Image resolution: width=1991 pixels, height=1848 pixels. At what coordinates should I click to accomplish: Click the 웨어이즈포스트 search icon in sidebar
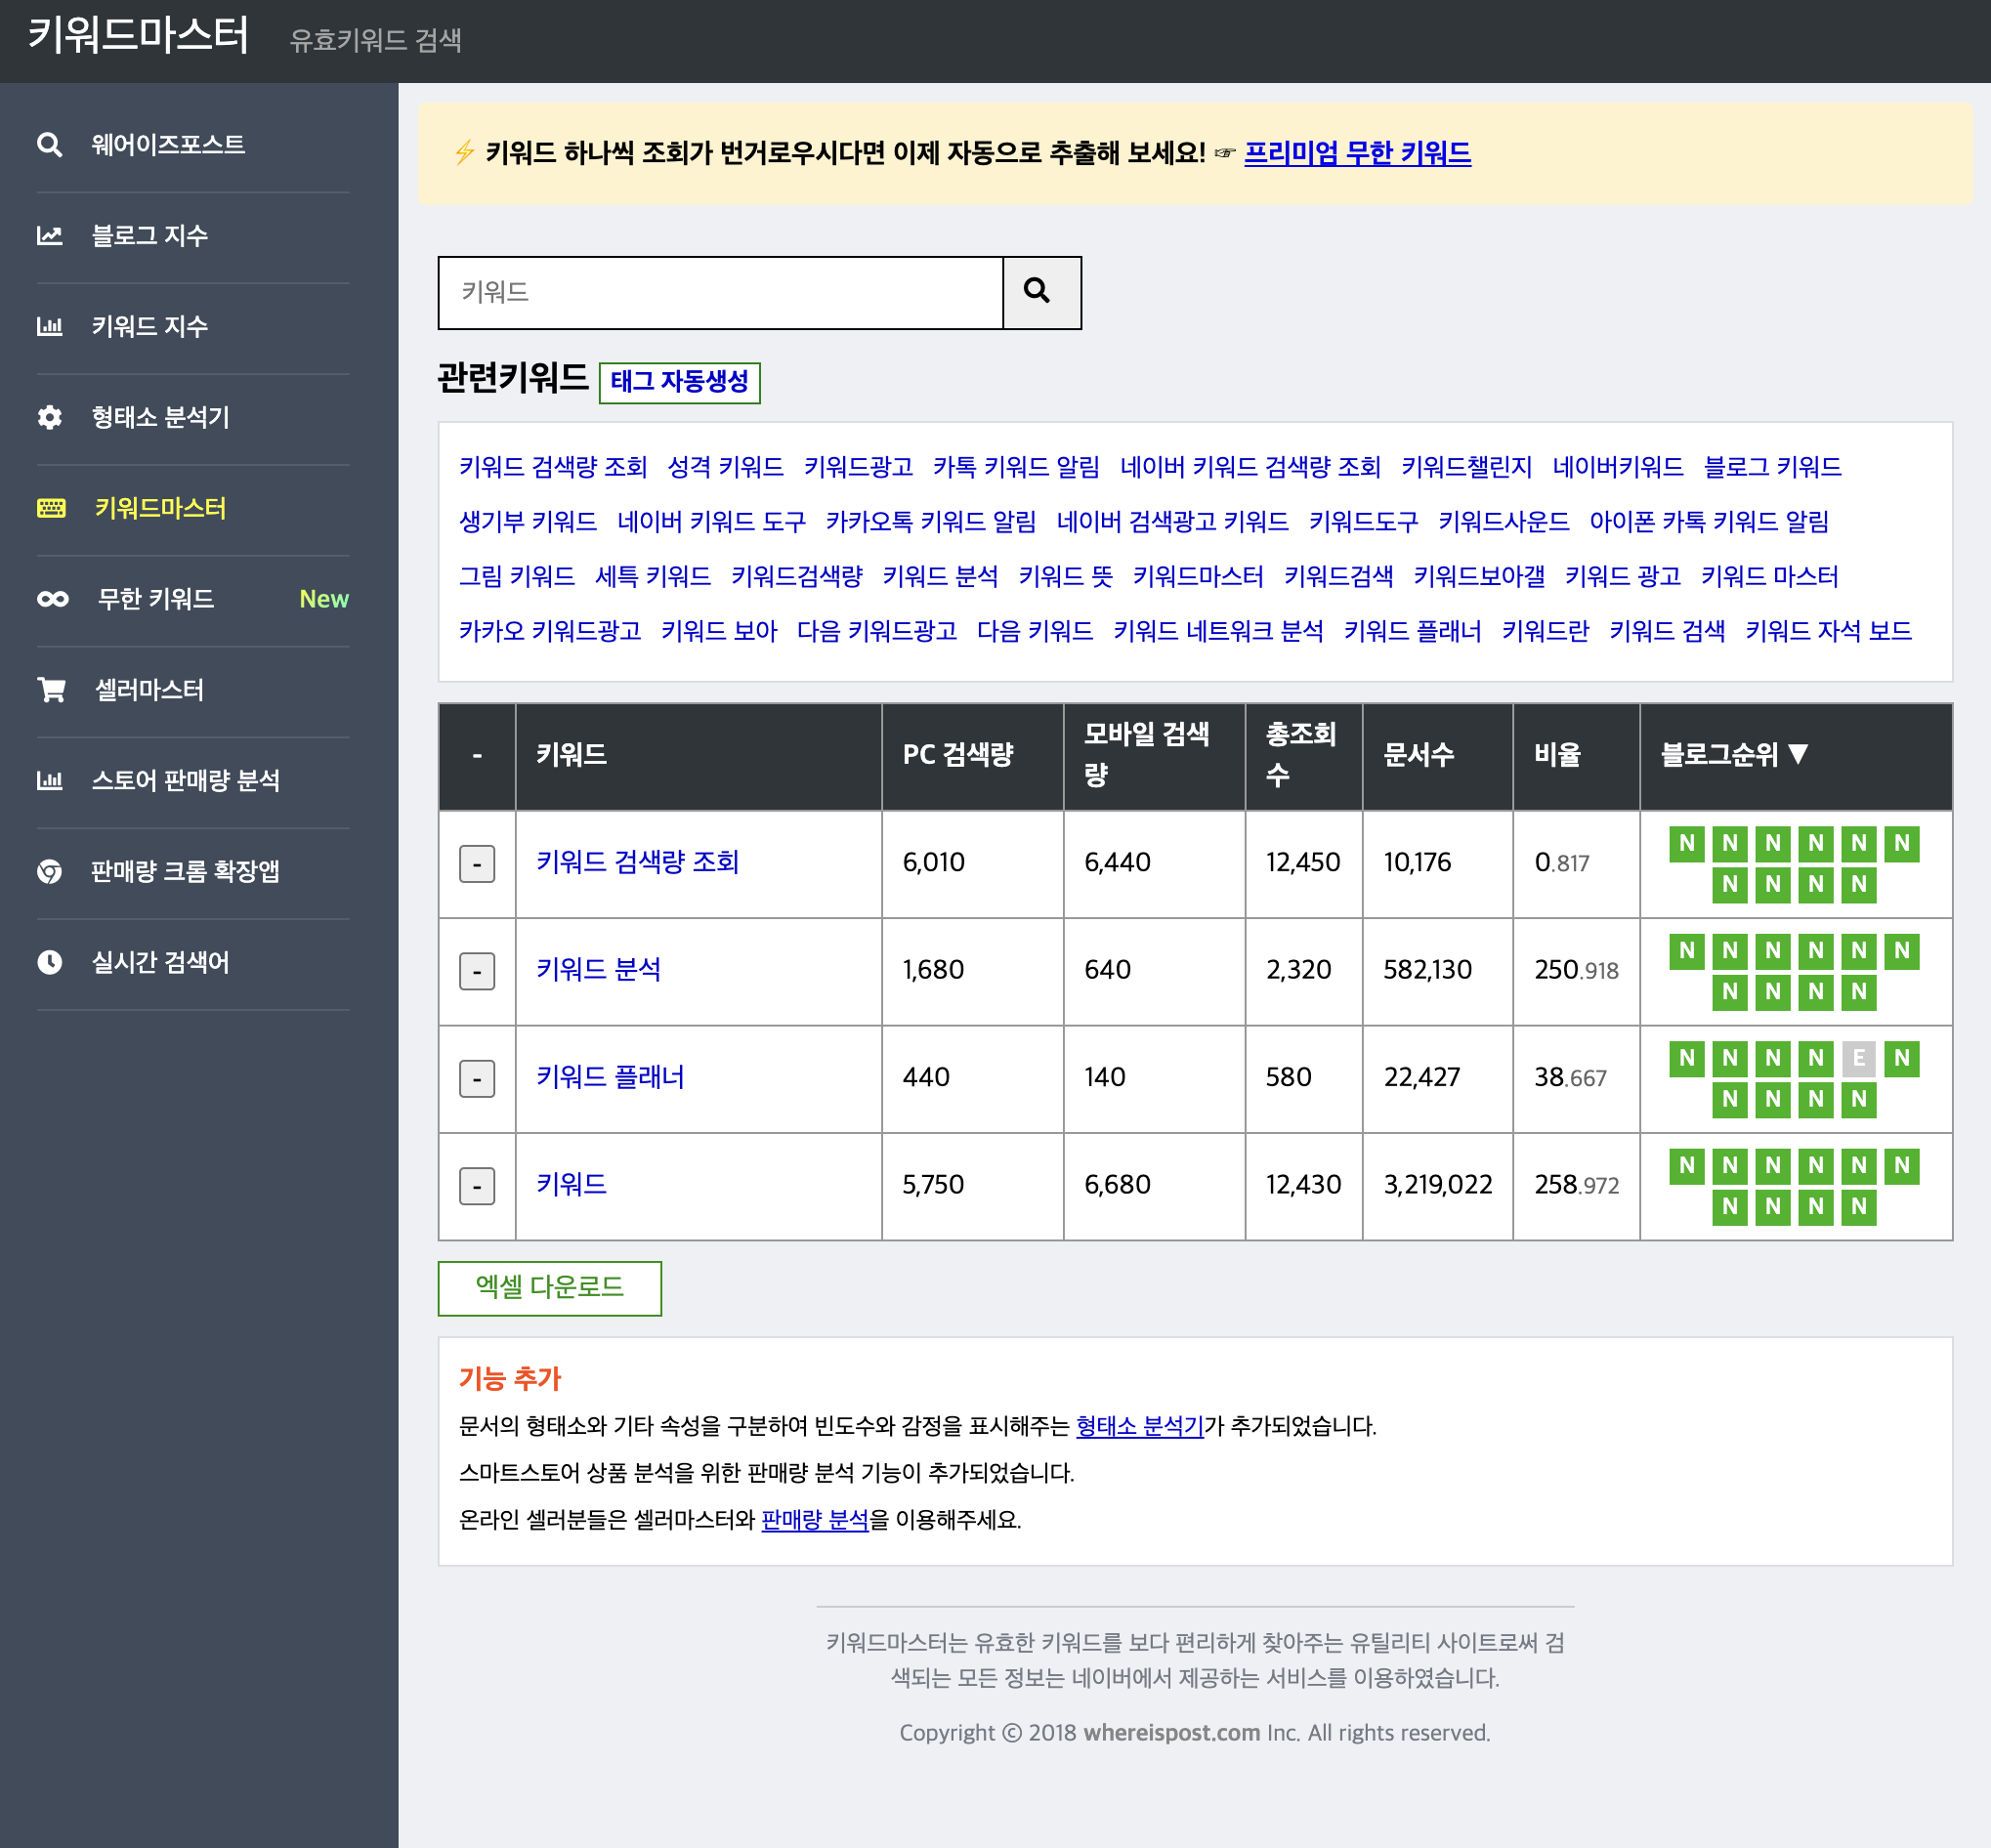(x=49, y=145)
